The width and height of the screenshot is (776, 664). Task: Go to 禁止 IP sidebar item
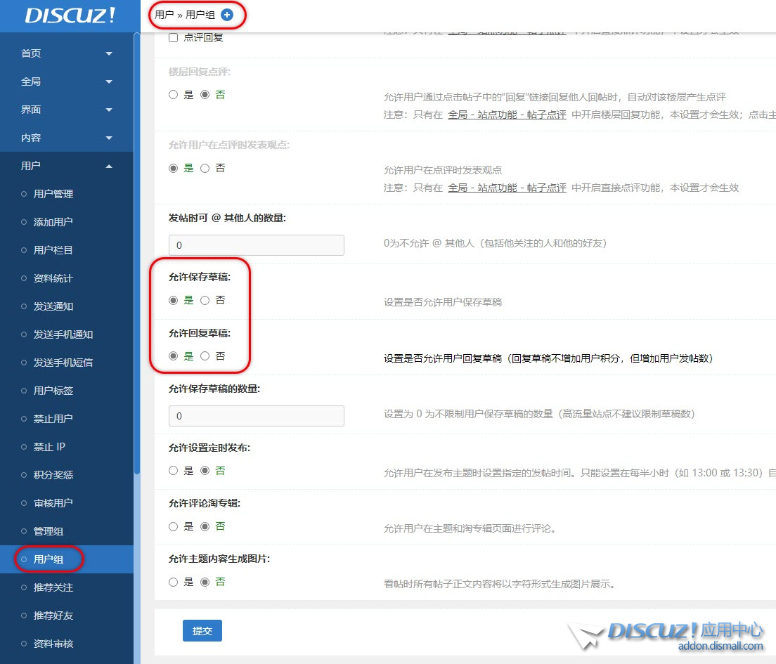click(x=49, y=447)
